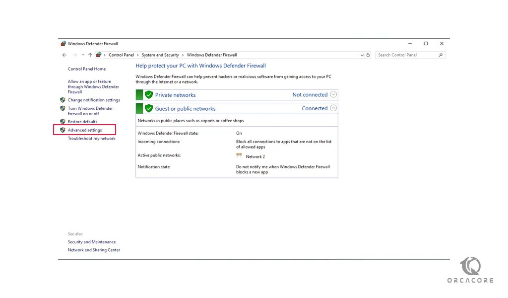Click the shield icon beside Advanced settings
The width and height of the screenshot is (508, 298).
[x=63, y=130]
